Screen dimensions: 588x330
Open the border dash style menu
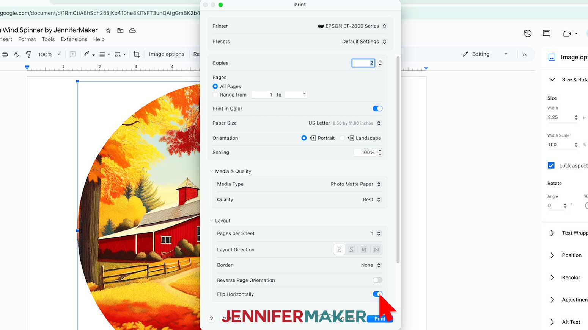pos(120,54)
